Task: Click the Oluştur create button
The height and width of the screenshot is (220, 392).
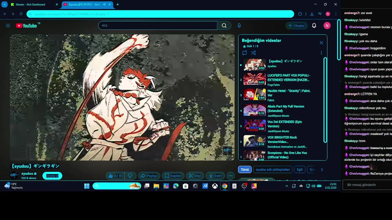Action: click(x=296, y=26)
